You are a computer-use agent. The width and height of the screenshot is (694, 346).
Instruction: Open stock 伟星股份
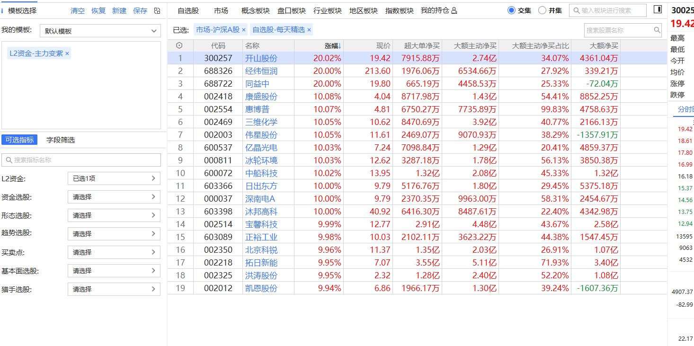click(261, 135)
